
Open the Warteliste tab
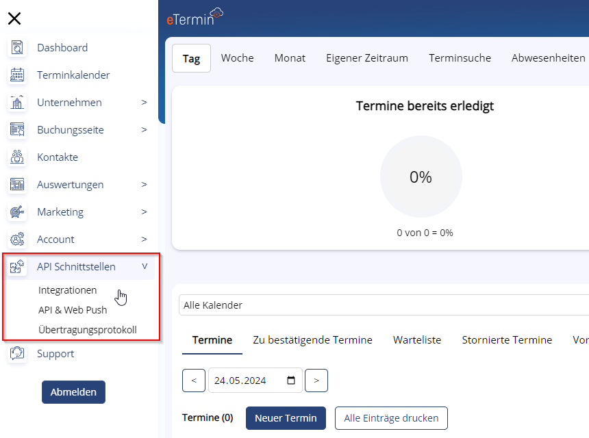click(416, 340)
